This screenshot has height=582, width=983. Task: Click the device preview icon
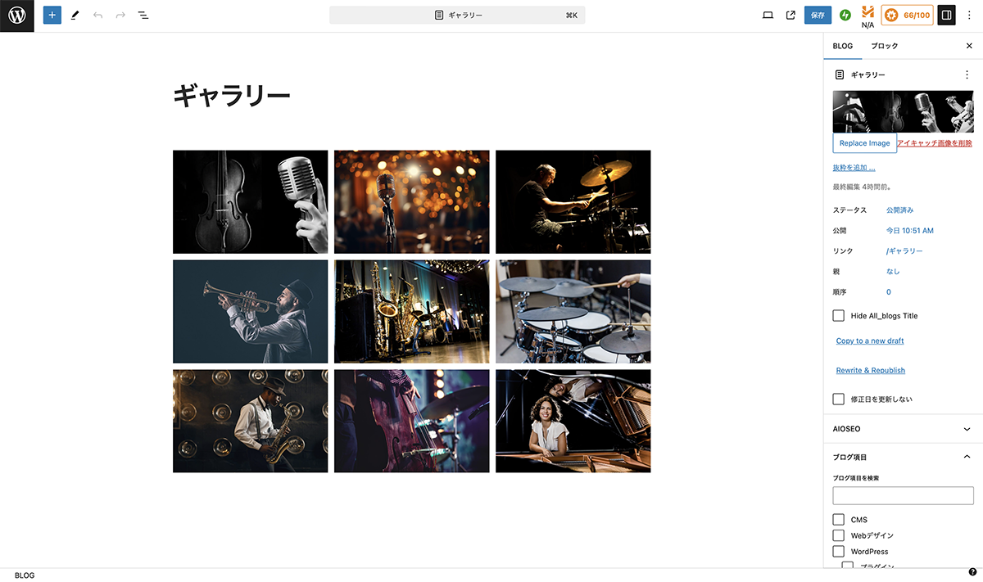768,16
